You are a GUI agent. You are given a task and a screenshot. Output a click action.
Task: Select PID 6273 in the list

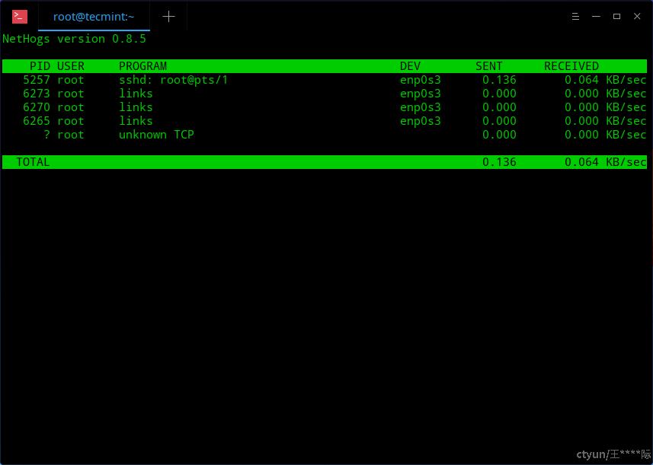point(37,94)
